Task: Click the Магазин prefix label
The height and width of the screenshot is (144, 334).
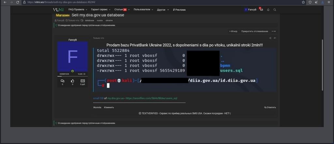Action: pos(63,15)
